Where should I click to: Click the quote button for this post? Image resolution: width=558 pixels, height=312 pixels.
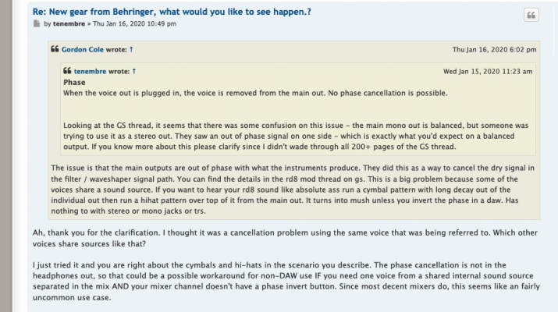click(x=531, y=15)
